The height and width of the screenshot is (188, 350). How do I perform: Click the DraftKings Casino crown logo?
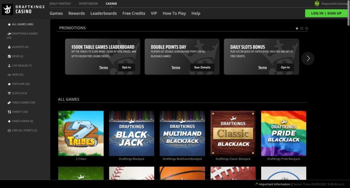point(8,10)
